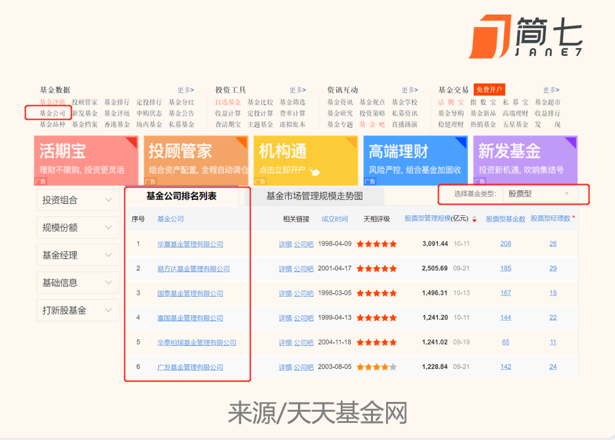Open 更多 next to 基金交易
Screen dimensions: 615x440
pyautogui.click(x=551, y=90)
